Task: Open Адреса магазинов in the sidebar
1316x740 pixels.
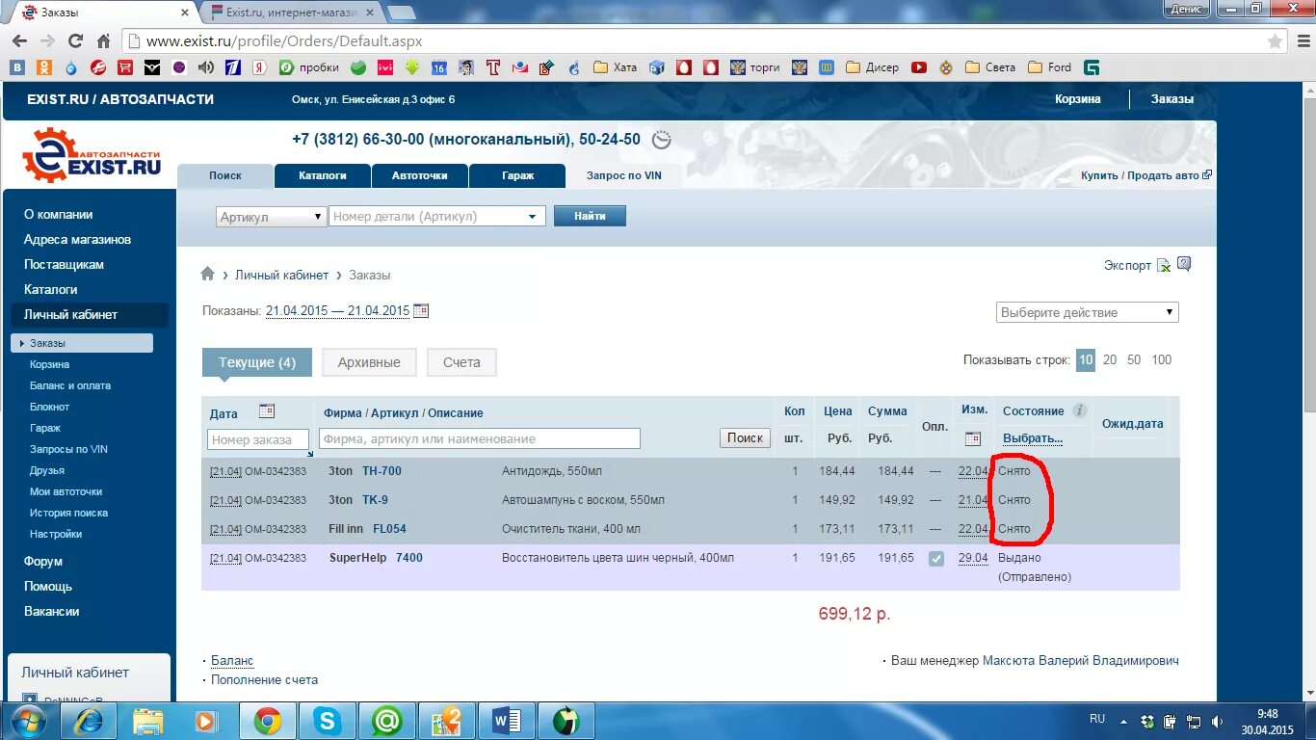Action: coord(77,239)
